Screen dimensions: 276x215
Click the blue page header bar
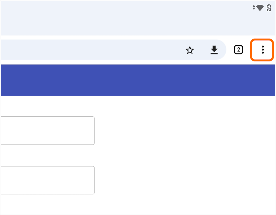pos(135,80)
